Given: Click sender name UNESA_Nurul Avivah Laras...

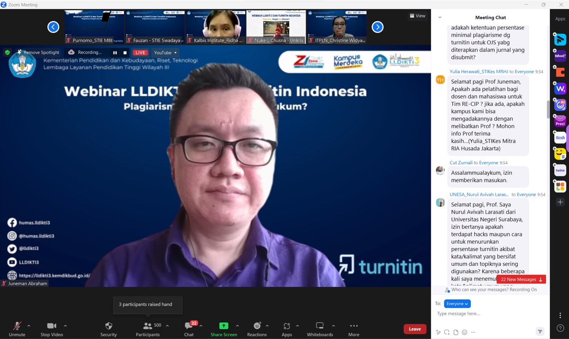Looking at the screenshot, I should click(x=479, y=195).
